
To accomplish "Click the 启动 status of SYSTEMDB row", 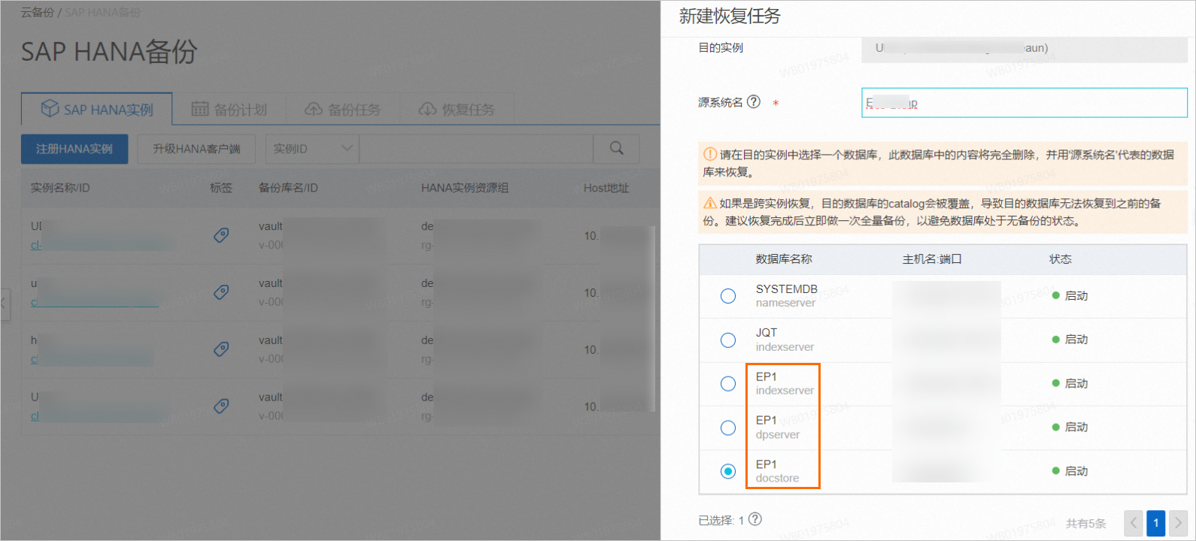I will [1070, 296].
